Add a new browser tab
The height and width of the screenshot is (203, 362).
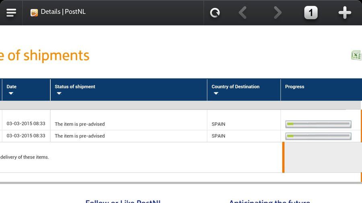coord(345,13)
